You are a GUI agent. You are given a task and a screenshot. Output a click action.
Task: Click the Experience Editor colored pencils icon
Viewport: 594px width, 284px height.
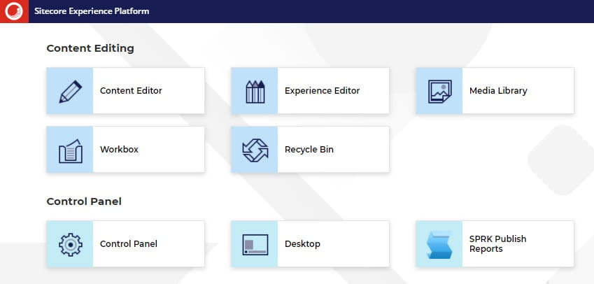[255, 91]
